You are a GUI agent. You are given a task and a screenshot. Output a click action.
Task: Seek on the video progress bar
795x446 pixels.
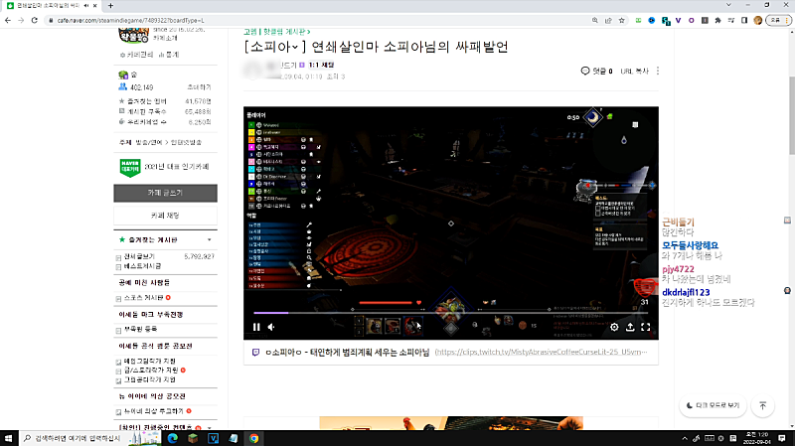pos(451,313)
